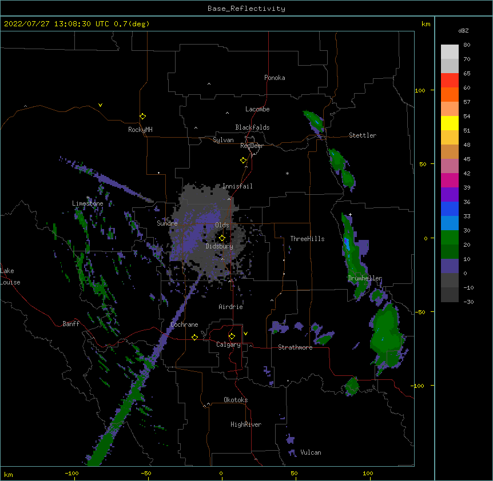Click the Base_Reflectivity title
Screen dimensions: 493x481
247,9
